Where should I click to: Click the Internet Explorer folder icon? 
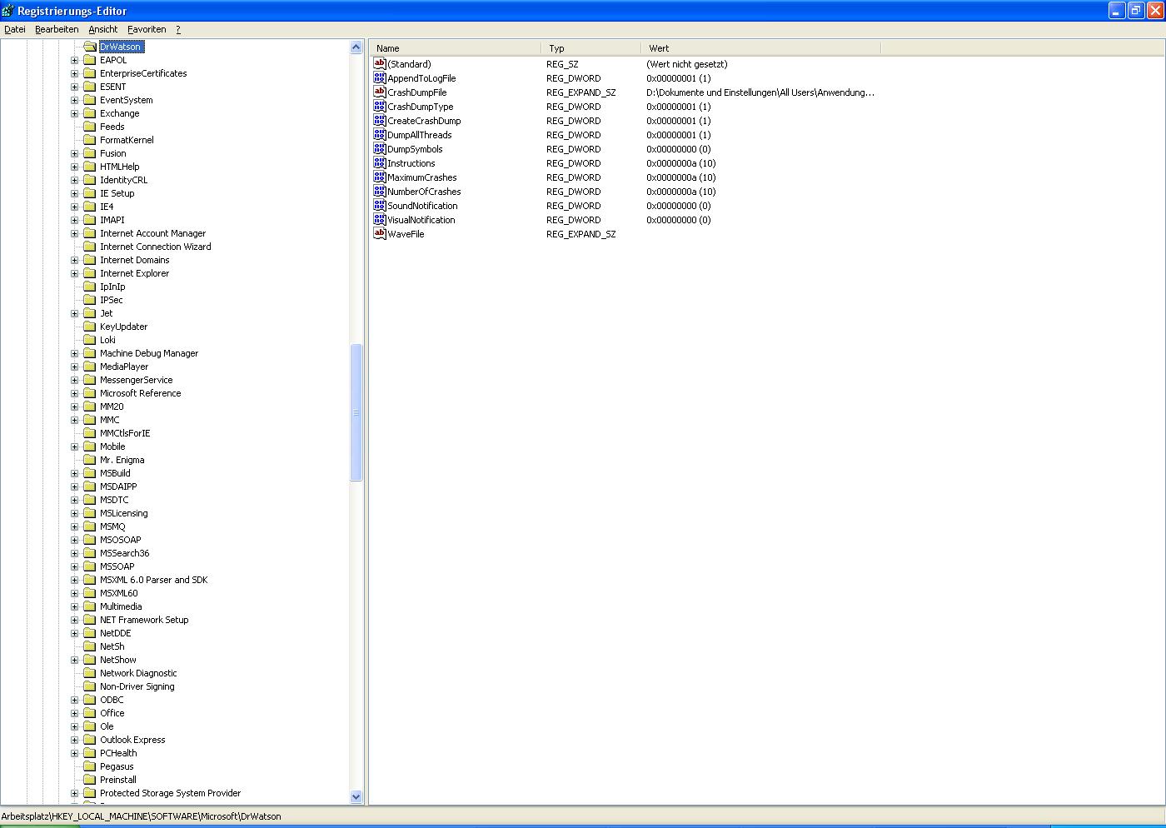coord(90,273)
